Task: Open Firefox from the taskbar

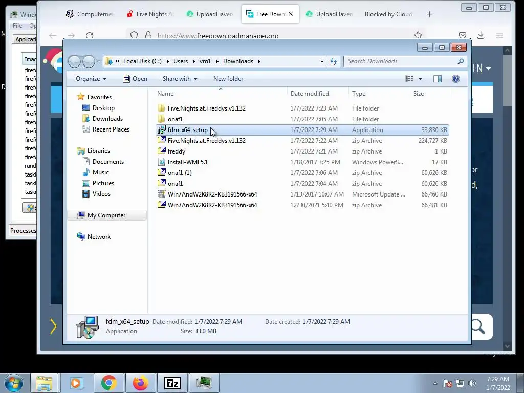Action: tap(140, 383)
